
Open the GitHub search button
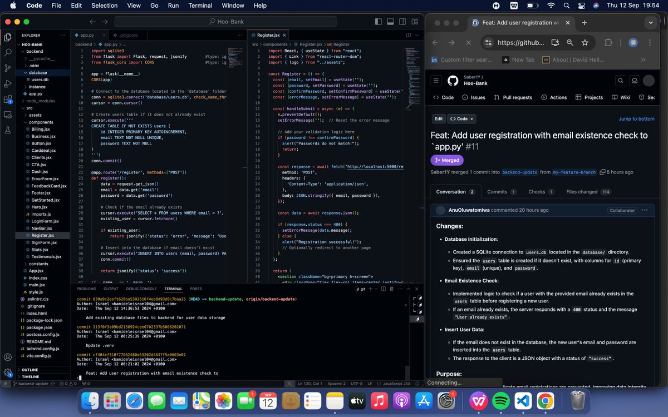(620, 81)
